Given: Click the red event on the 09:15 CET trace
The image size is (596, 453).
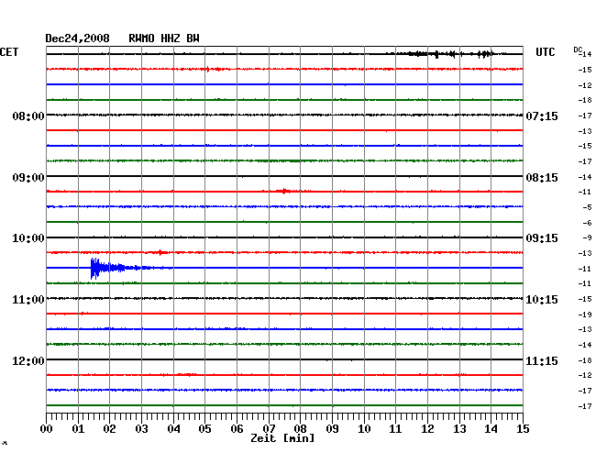Looking at the screenshot, I should coord(285,191).
